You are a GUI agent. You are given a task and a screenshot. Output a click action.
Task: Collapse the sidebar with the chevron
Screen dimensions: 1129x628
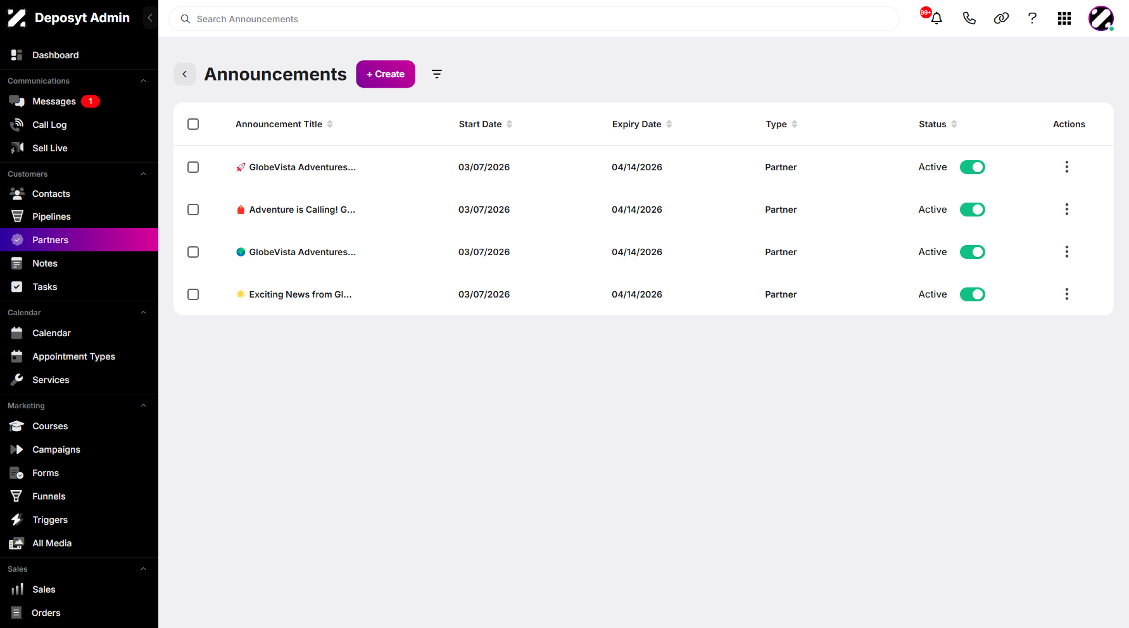150,18
